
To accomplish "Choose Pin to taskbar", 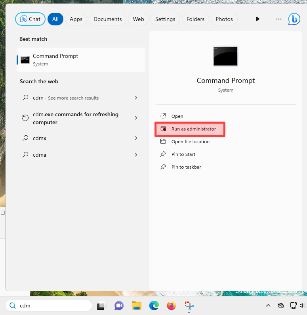I will click(186, 167).
